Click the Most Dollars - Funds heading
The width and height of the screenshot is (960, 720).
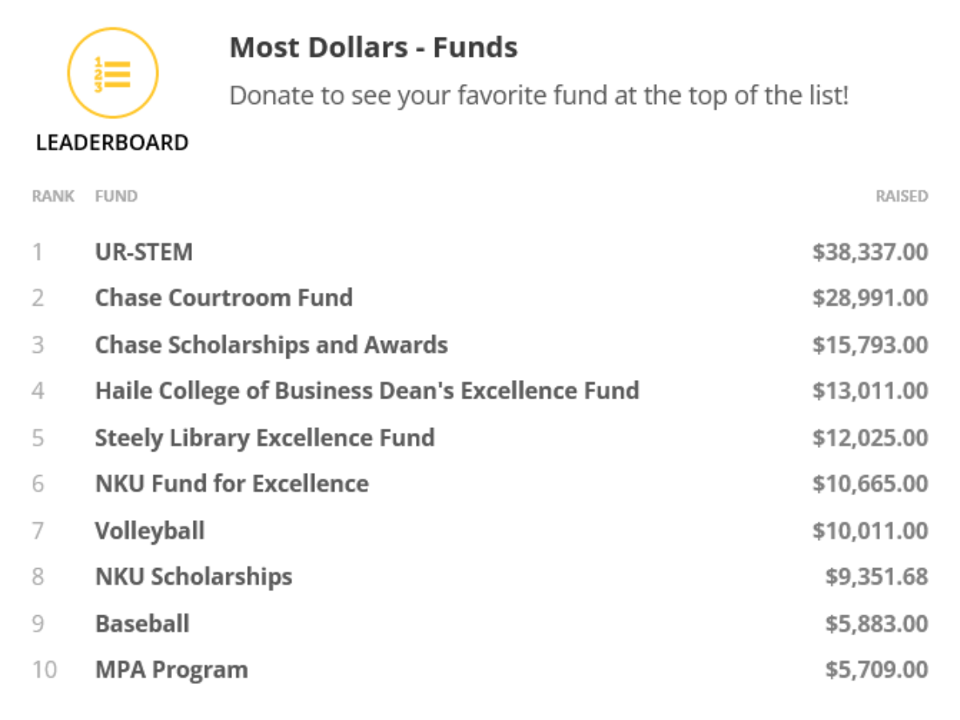click(x=374, y=48)
